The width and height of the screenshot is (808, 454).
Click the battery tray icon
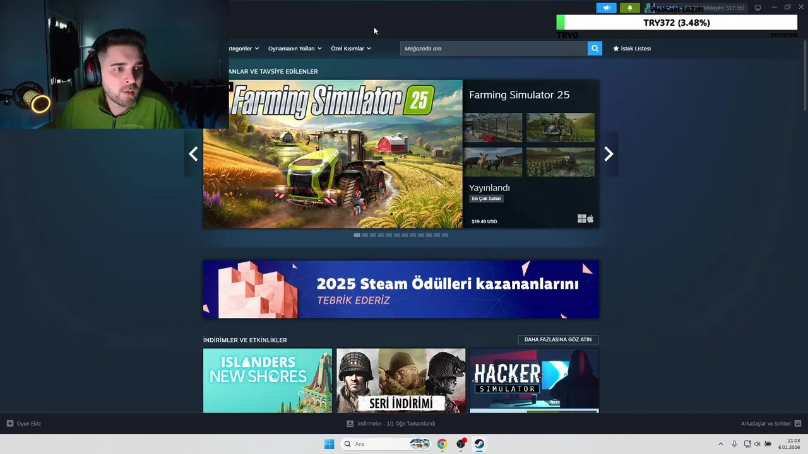click(x=768, y=444)
